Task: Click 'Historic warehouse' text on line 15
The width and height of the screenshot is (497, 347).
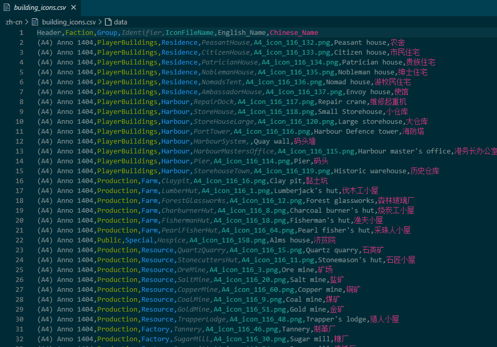Action: point(370,171)
